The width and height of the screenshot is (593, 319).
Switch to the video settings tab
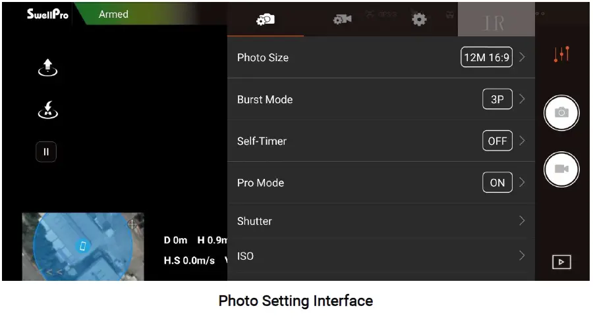pos(342,20)
